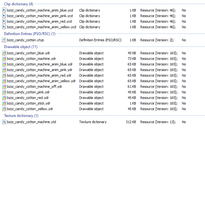Select bzzz_candy_cotton_red.ydr file name
This screenshot has height=205, width=205.
tap(28, 98)
